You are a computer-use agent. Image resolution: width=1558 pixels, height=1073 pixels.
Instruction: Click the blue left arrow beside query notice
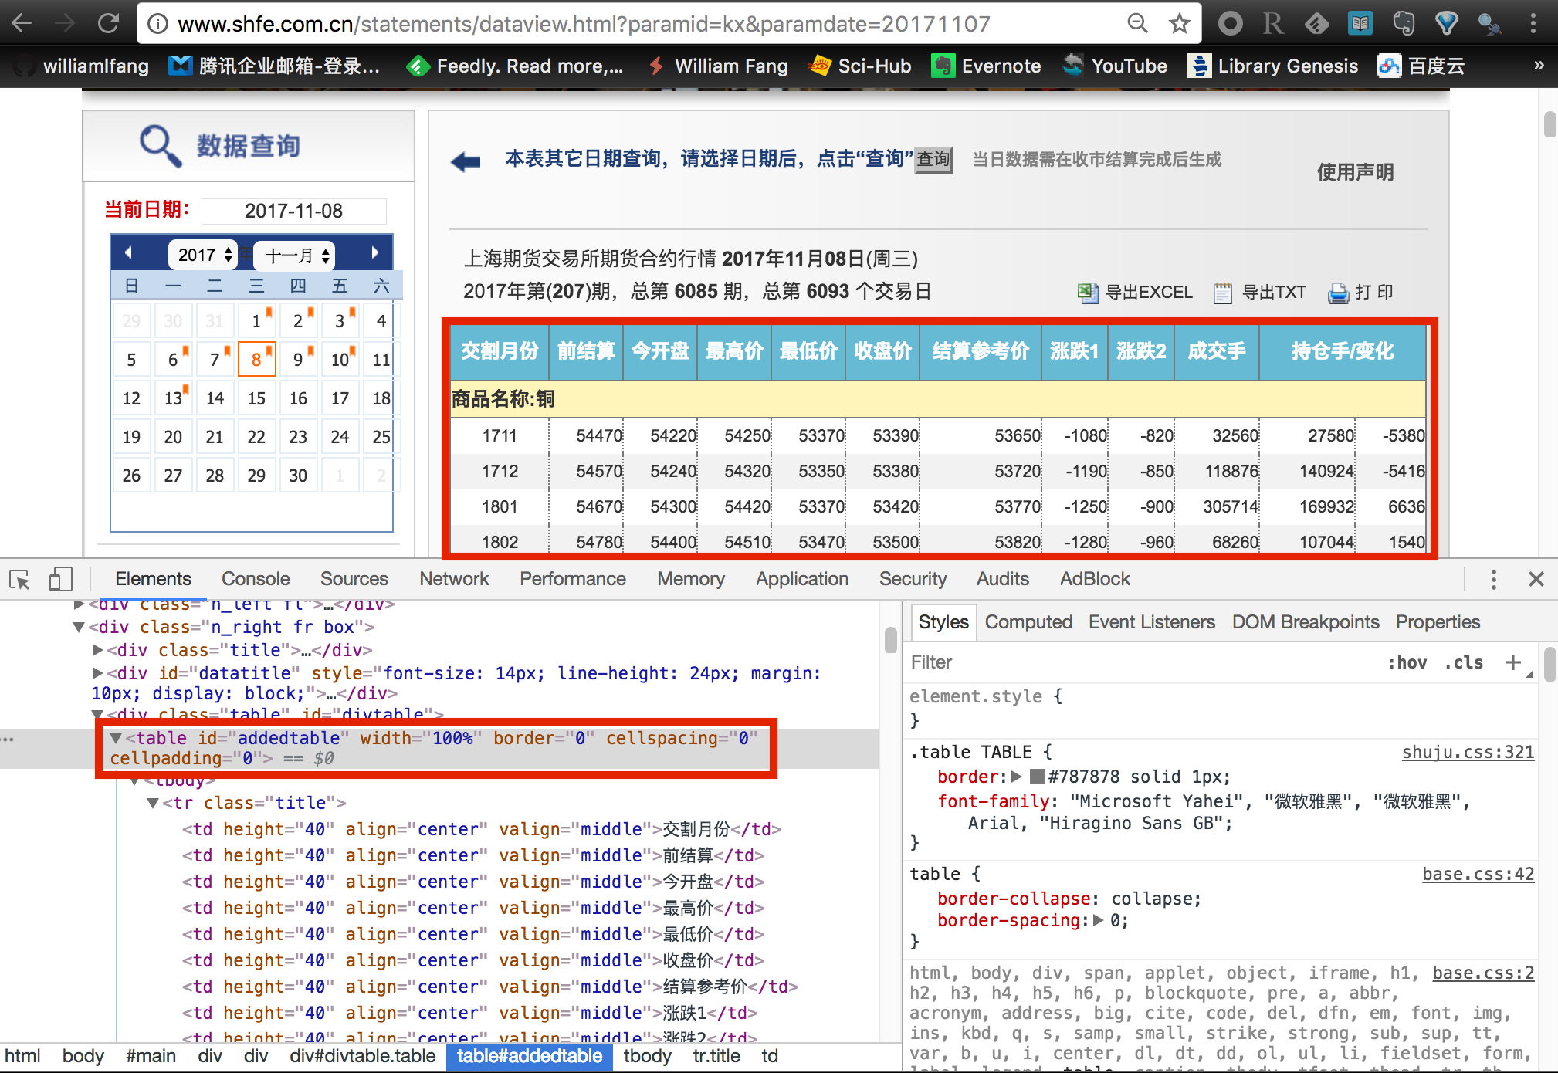(466, 161)
